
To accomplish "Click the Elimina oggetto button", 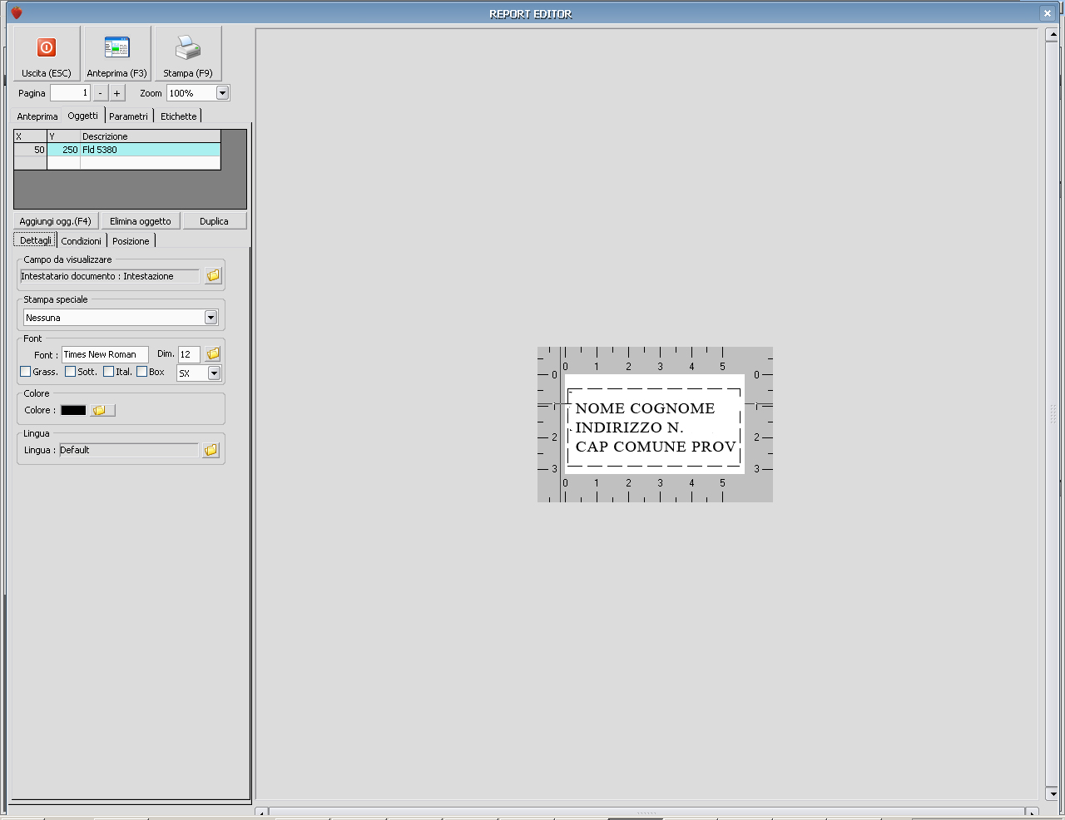I will 141,221.
